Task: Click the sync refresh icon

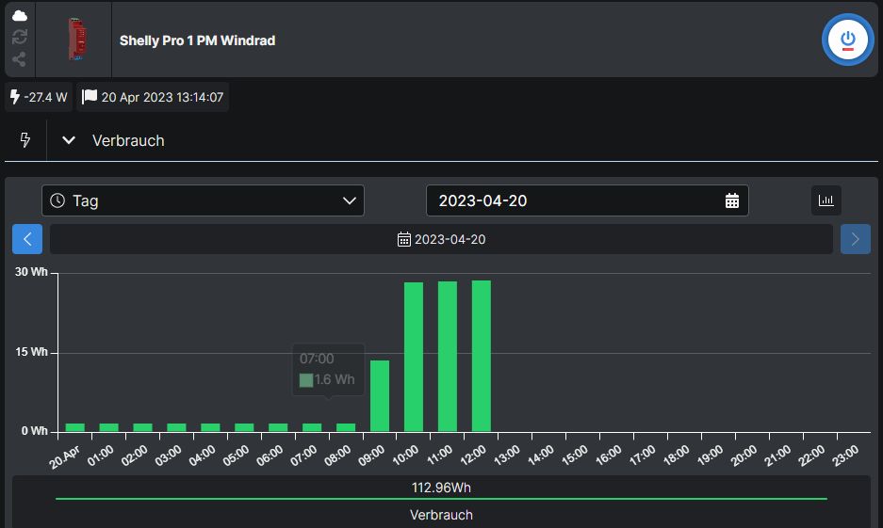Action: pyautogui.click(x=19, y=38)
